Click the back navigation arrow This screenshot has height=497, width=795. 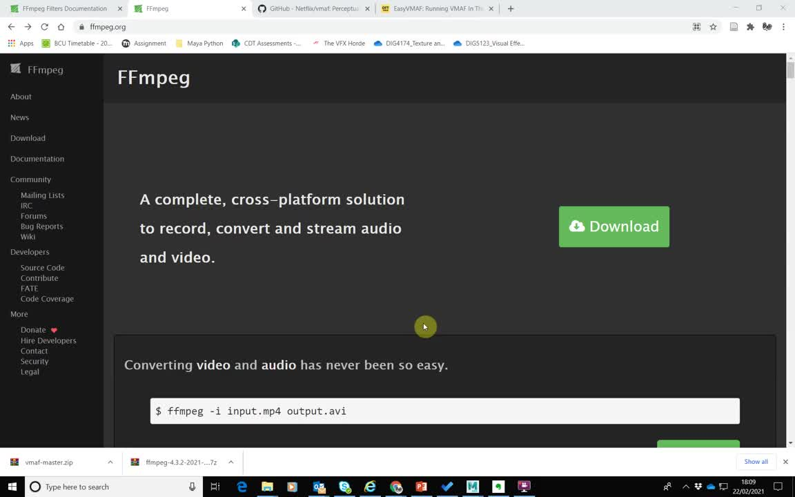point(11,27)
